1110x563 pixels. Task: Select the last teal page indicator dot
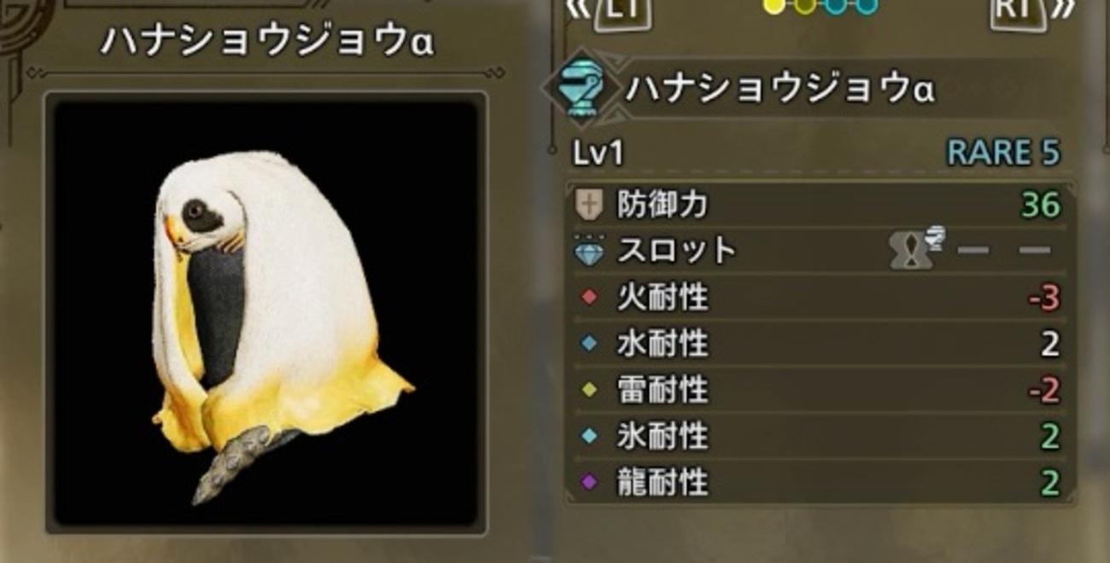click(866, 6)
